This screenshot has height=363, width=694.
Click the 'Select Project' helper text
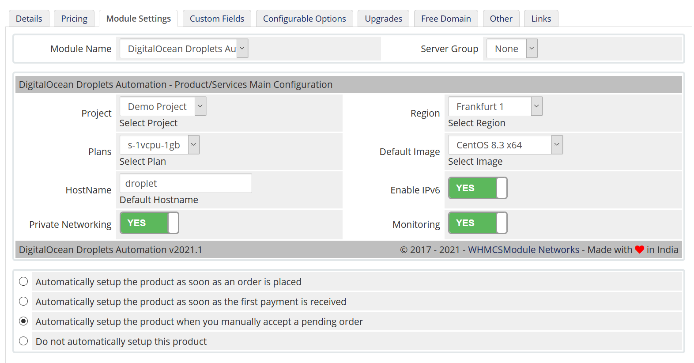148,123
